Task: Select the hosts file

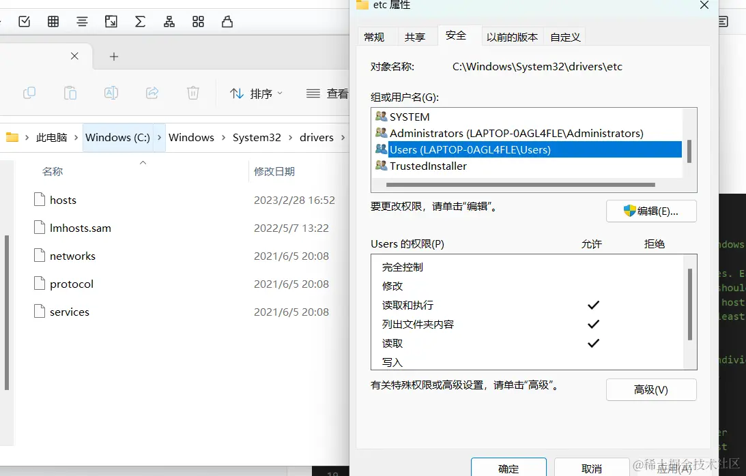Action: (x=63, y=200)
